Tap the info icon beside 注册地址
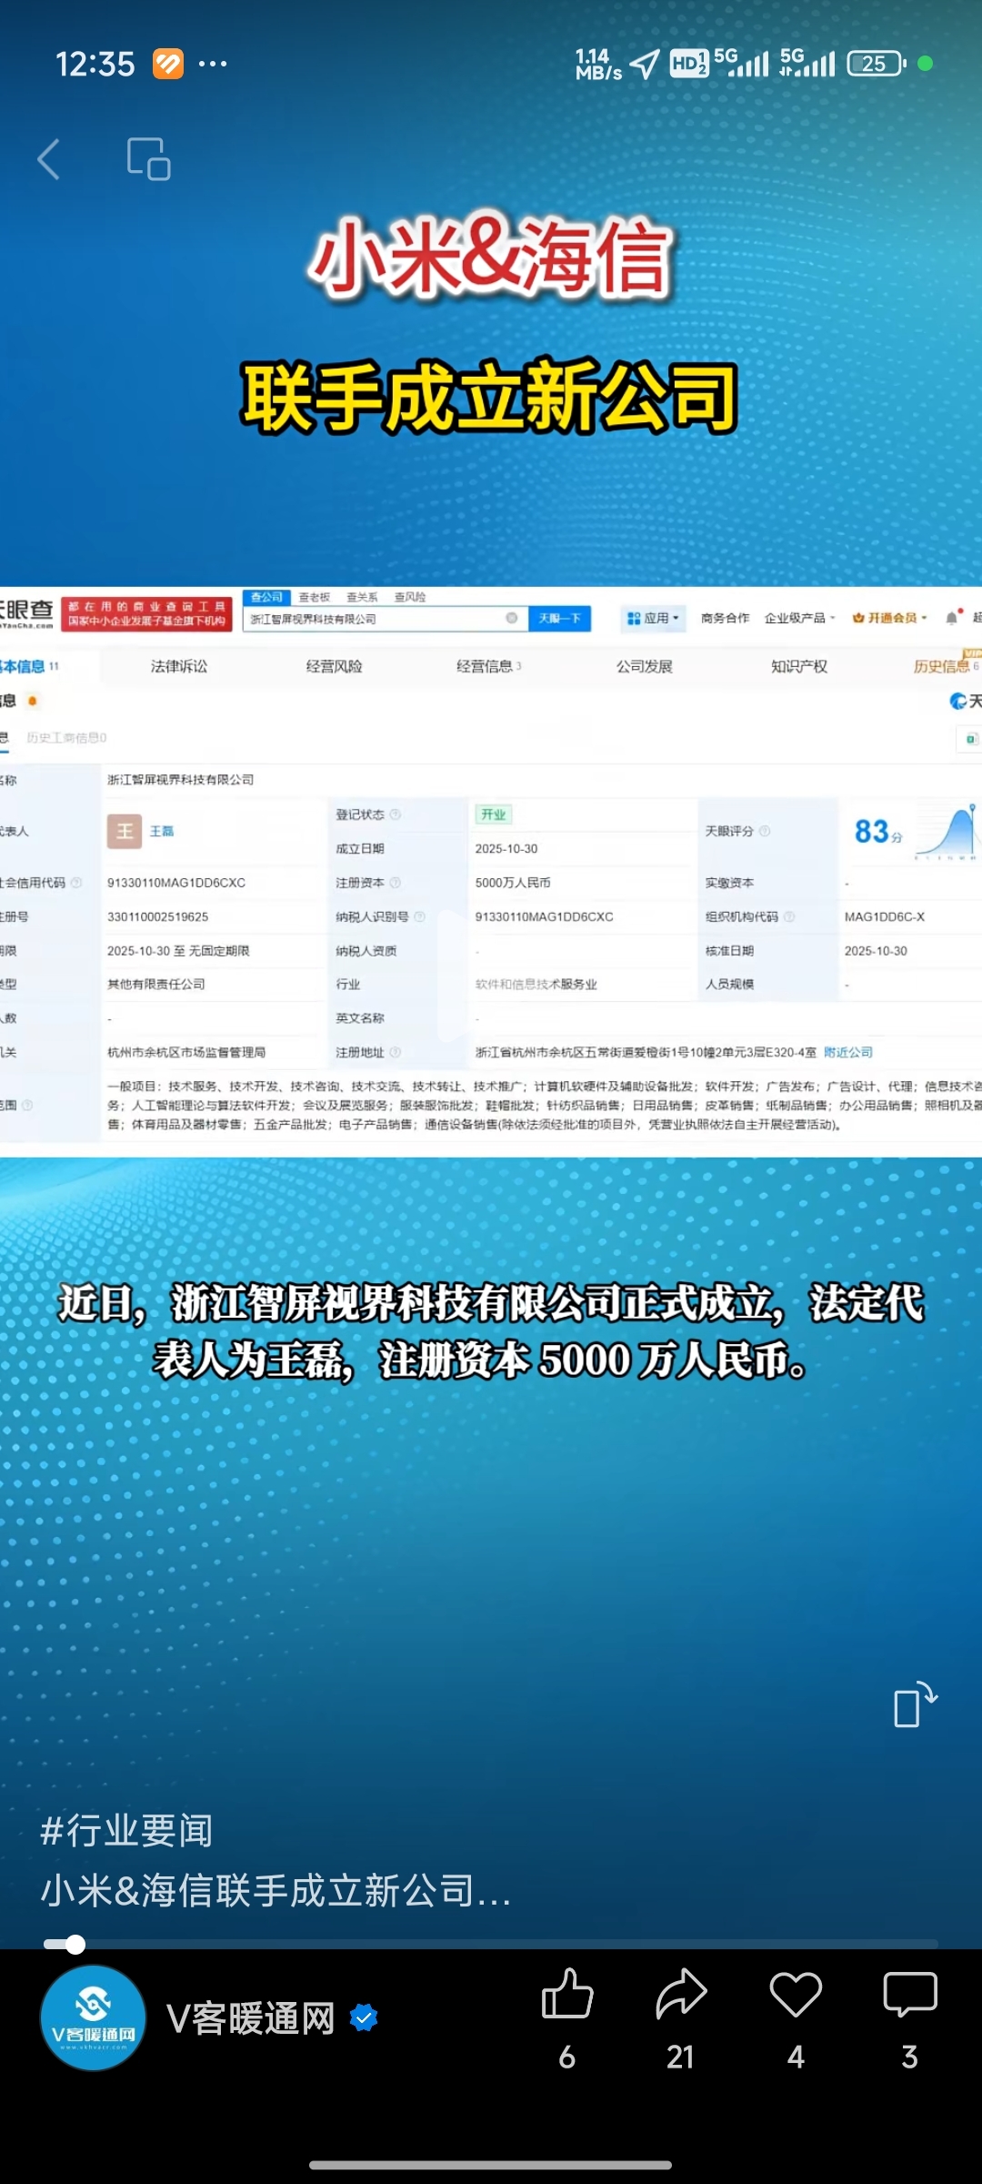Screen dimensions: 982x2184 (x=396, y=1052)
